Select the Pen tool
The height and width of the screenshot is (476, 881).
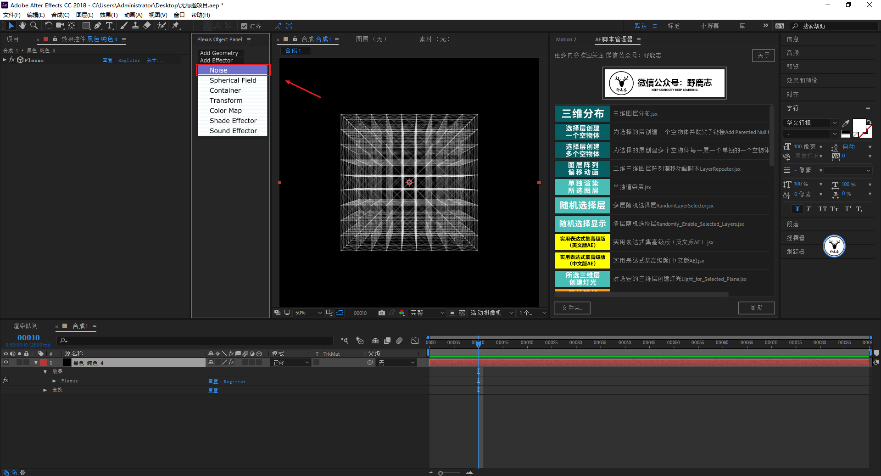(x=98, y=26)
